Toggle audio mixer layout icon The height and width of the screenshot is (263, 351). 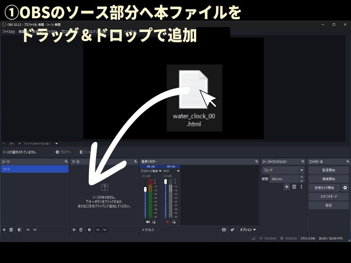click(224, 230)
